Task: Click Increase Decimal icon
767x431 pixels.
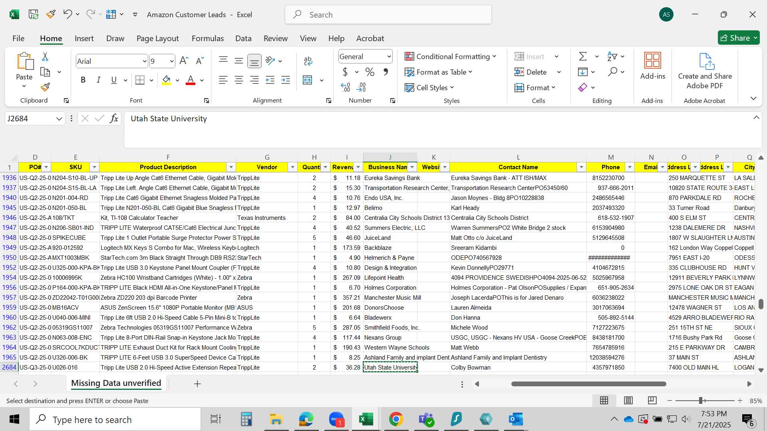Action: tap(346, 87)
